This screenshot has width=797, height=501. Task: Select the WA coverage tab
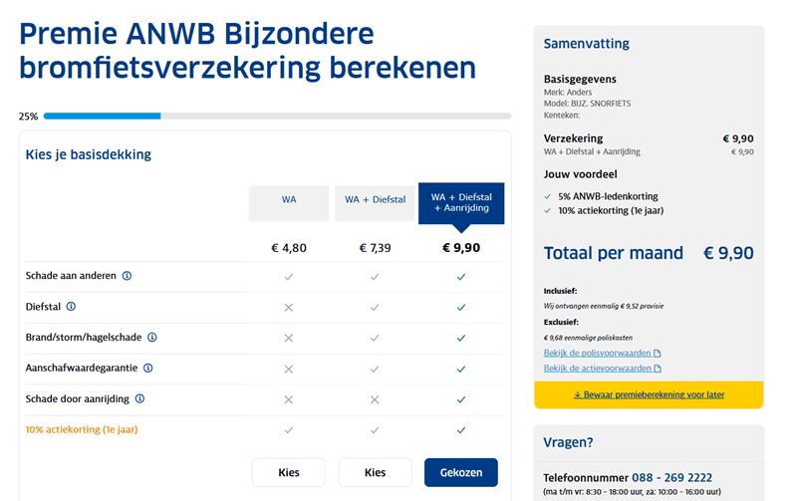(289, 203)
